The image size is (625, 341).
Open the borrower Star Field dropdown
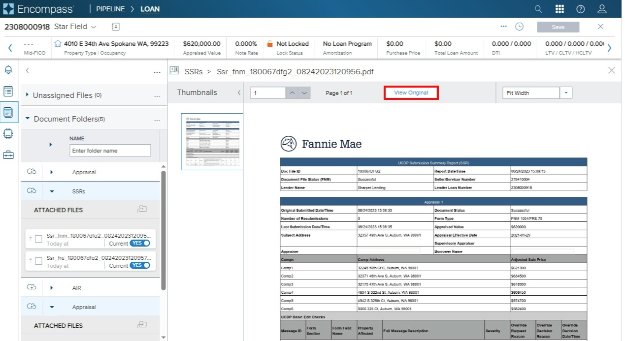pyautogui.click(x=94, y=27)
